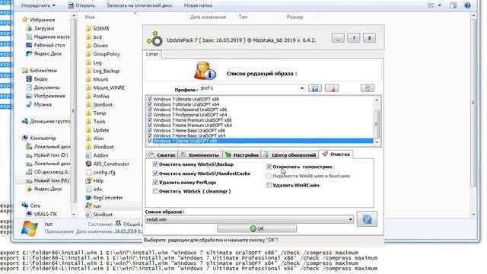Click the OK button in UpdatePack
This screenshot has height=274, width=487.
[257, 228]
